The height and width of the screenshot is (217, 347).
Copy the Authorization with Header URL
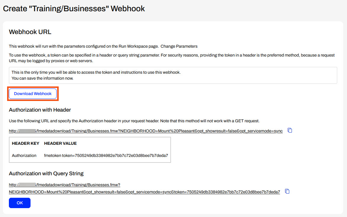[290, 131]
